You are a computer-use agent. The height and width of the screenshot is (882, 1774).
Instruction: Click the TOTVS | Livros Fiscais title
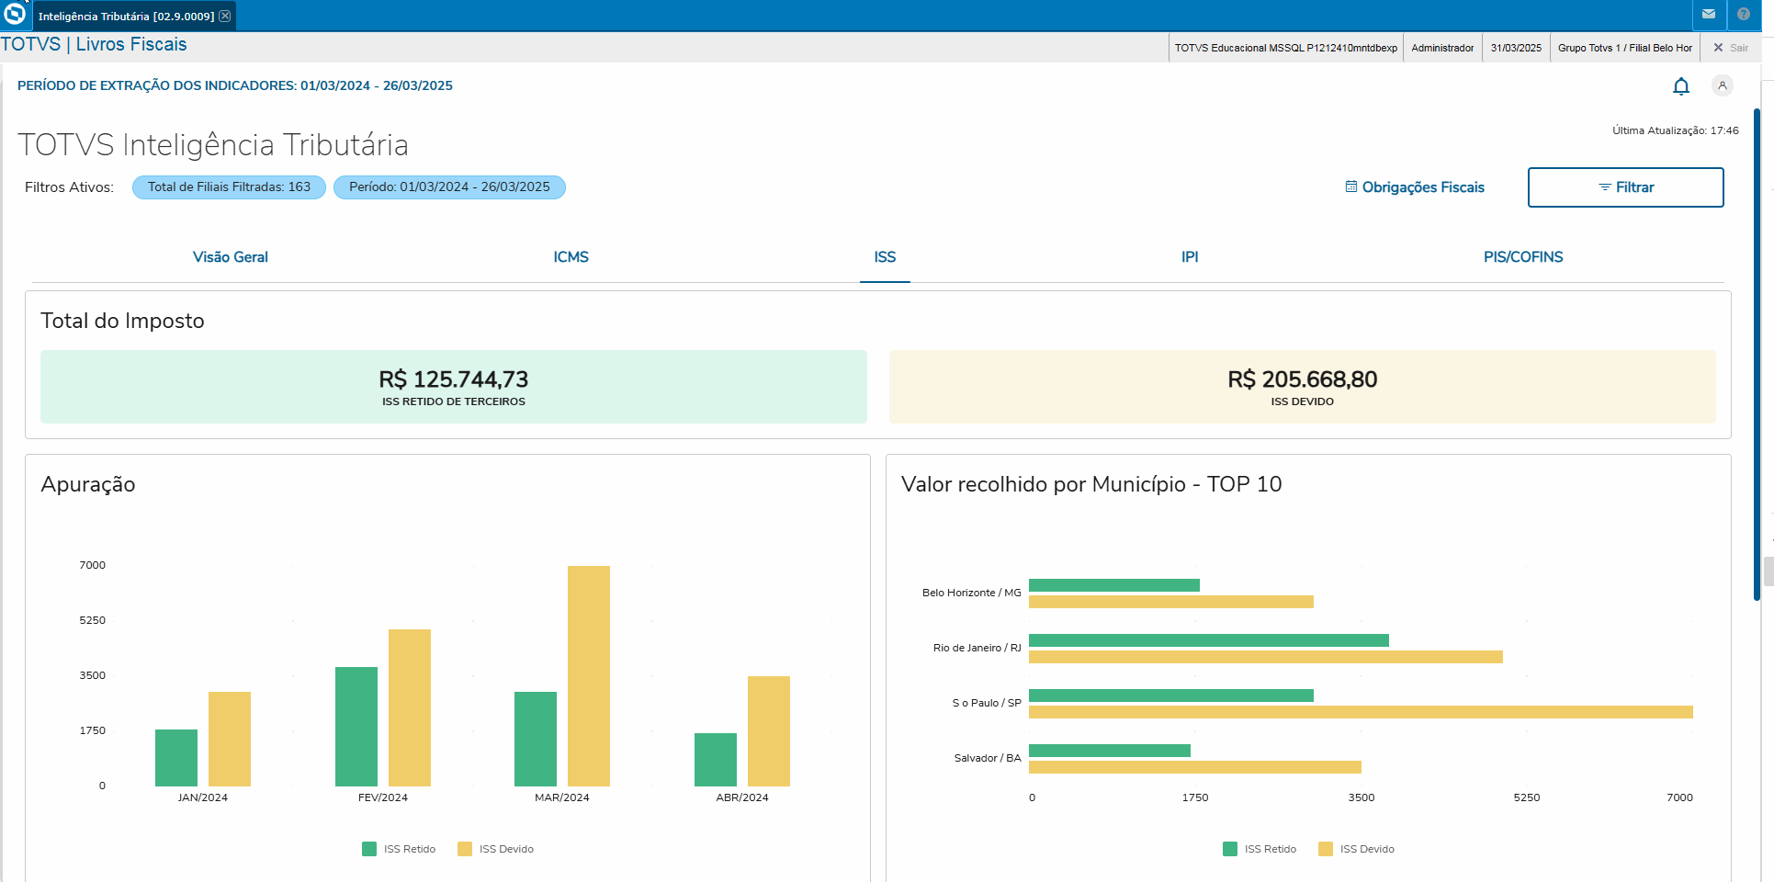tap(94, 44)
